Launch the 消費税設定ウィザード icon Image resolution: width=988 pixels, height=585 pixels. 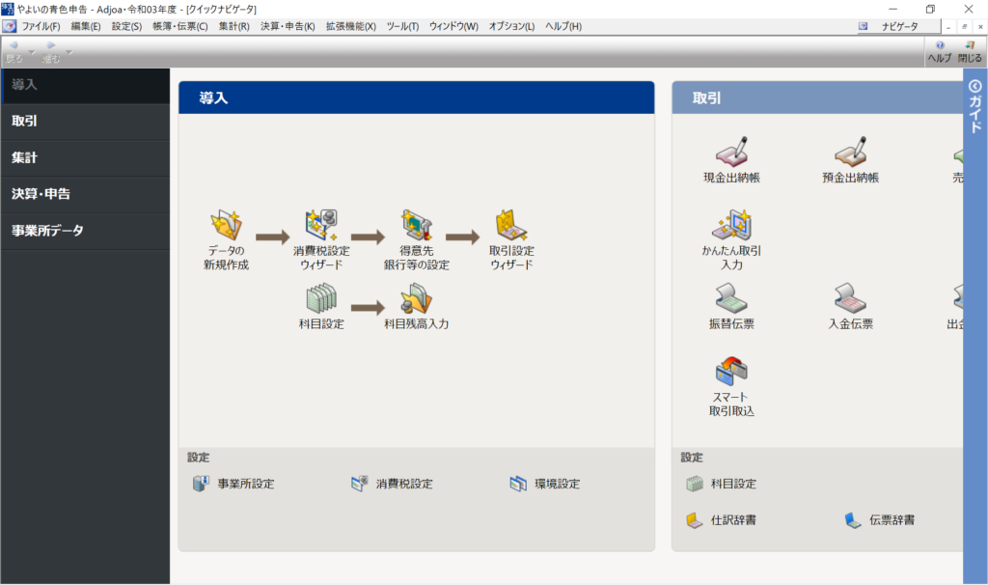point(320,226)
